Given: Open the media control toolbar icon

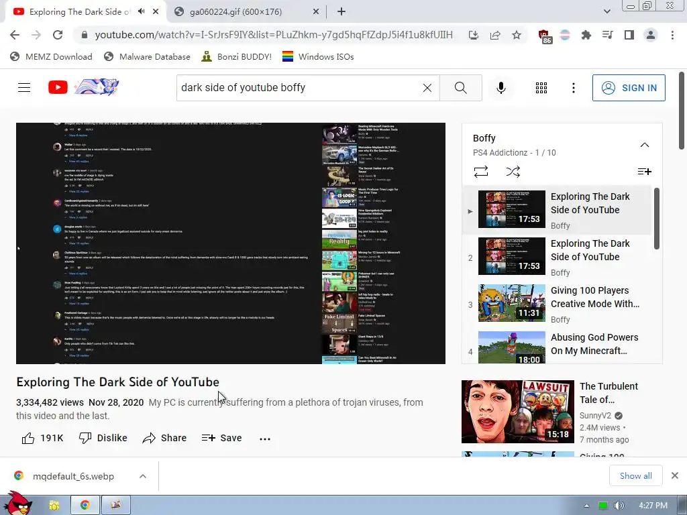Looking at the screenshot, I should [607, 35].
